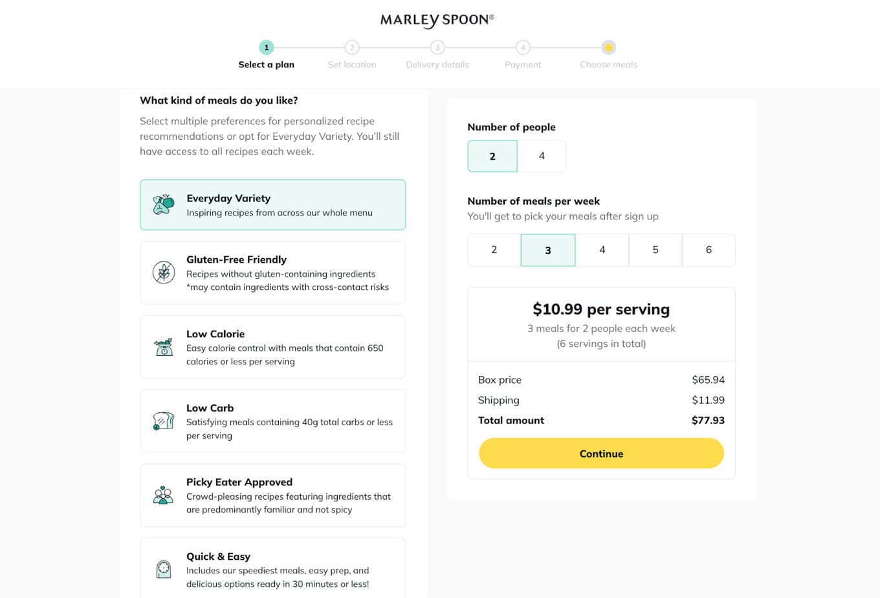Click the Marley Spoon logo
The width and height of the screenshot is (880, 598).
point(437,20)
